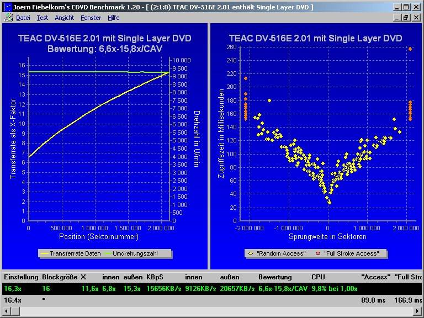Click the left scroll arrow of horizontal scrollbar
Viewport: 424px width, 318px height.
coord(6,311)
